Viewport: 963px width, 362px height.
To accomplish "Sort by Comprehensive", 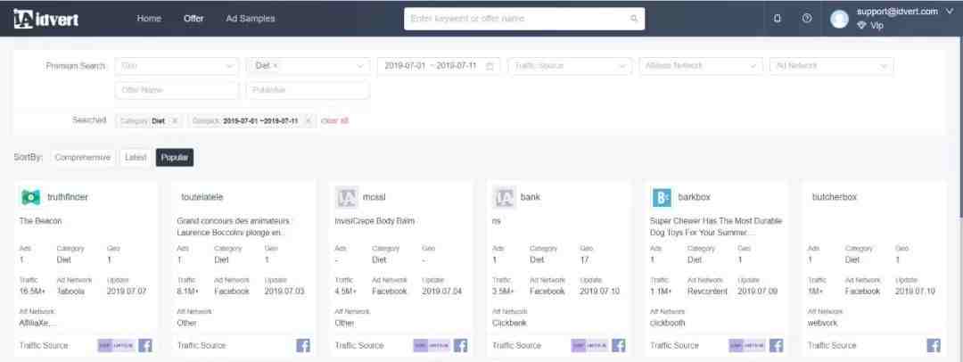I will pyautogui.click(x=83, y=157).
